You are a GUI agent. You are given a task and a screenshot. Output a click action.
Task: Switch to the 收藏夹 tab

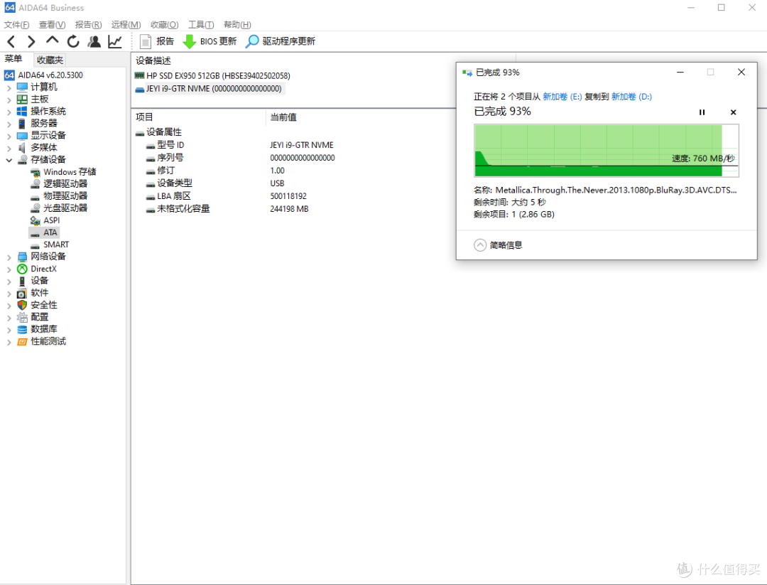click(50, 60)
